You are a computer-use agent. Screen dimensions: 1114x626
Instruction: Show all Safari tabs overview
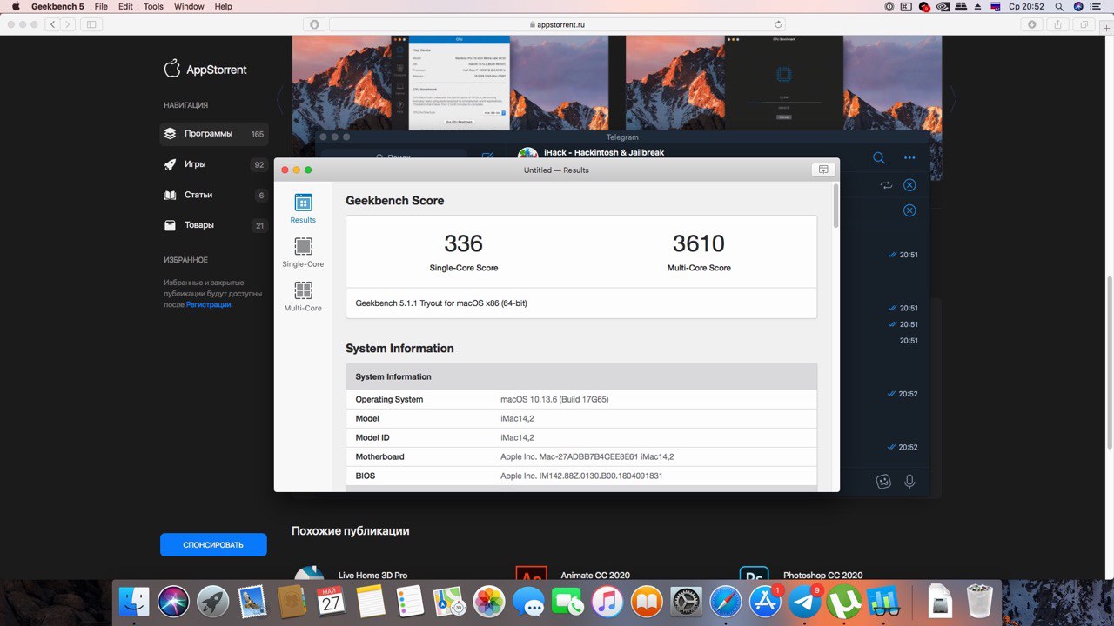tap(1084, 24)
